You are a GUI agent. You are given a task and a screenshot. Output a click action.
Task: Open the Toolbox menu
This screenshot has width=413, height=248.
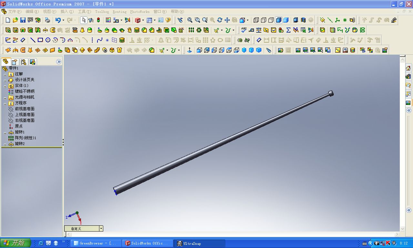click(x=102, y=12)
